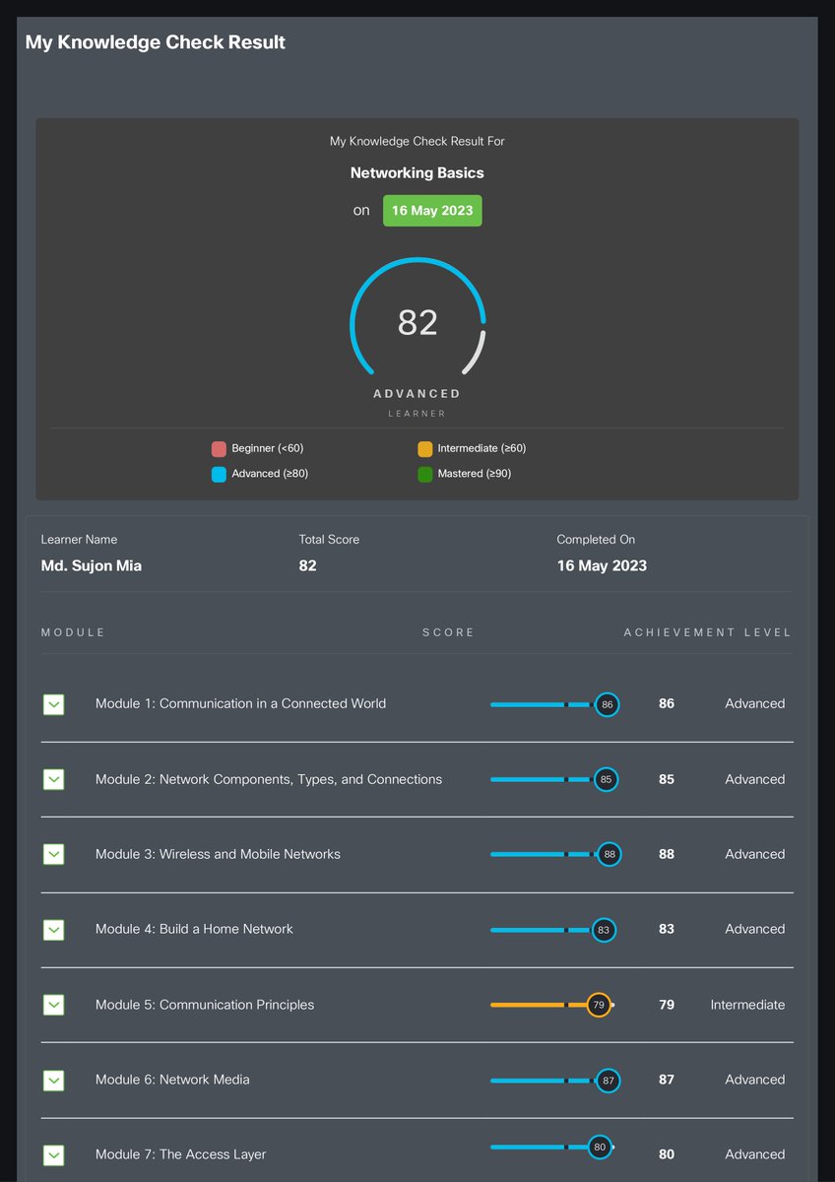
Task: Click the Advanced achievement level for Module 1
Action: coord(755,704)
